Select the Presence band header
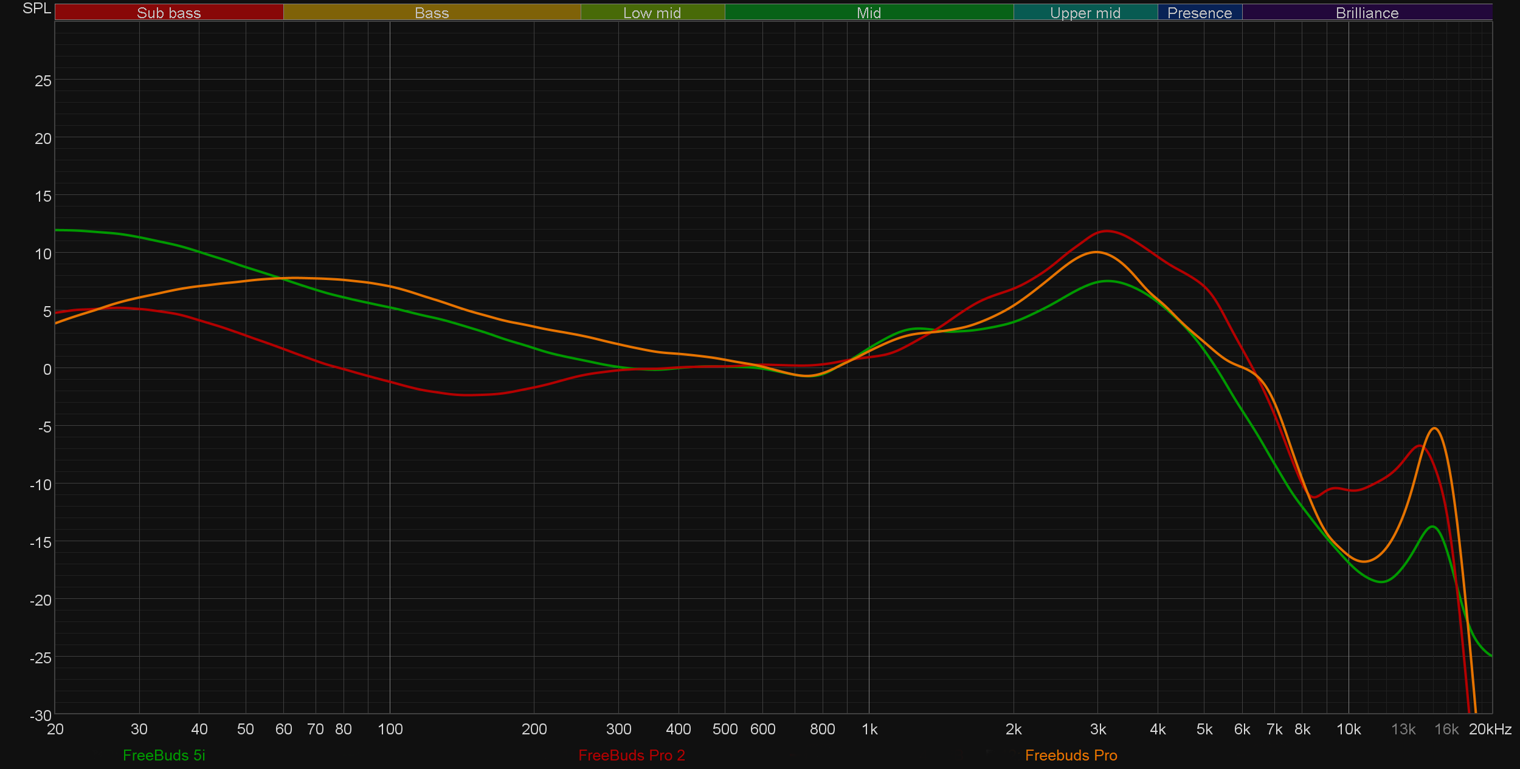Viewport: 1520px width, 769px height. click(1199, 13)
